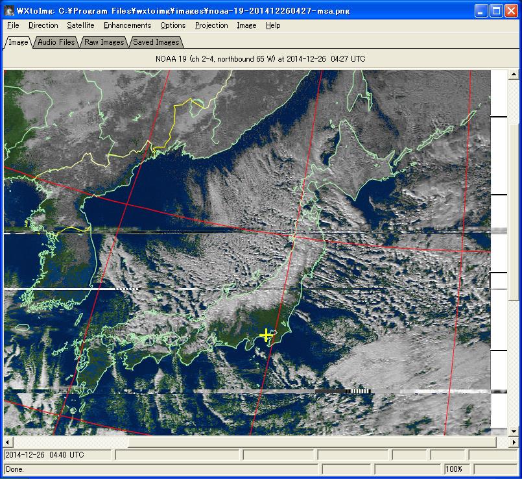
Task: Open the Enhancements menu
Action: point(127,25)
